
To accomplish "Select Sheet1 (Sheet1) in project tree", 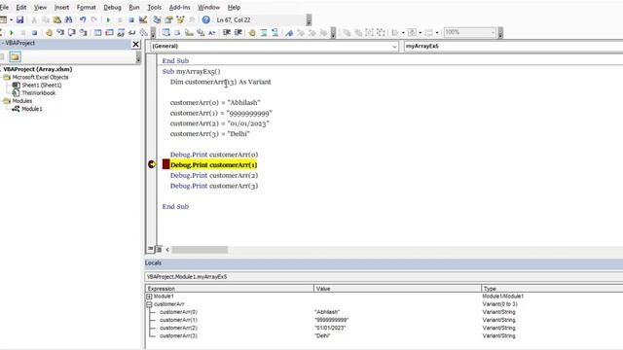I will 41,85.
